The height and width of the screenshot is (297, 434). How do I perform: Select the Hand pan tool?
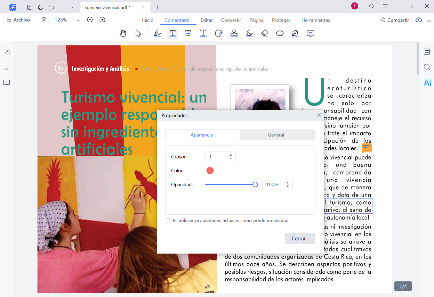123,33
